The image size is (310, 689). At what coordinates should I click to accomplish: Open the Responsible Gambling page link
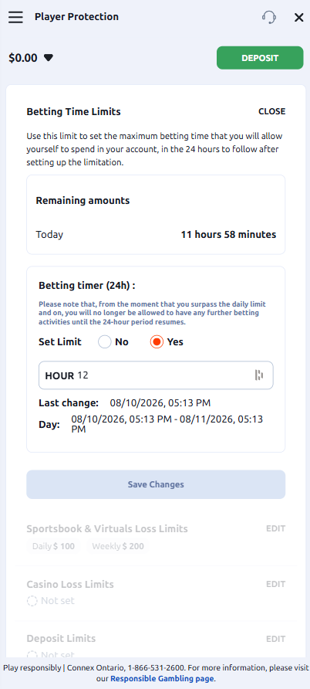click(162, 678)
